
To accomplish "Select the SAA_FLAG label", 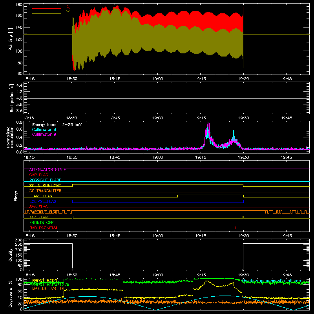I will (38, 206).
